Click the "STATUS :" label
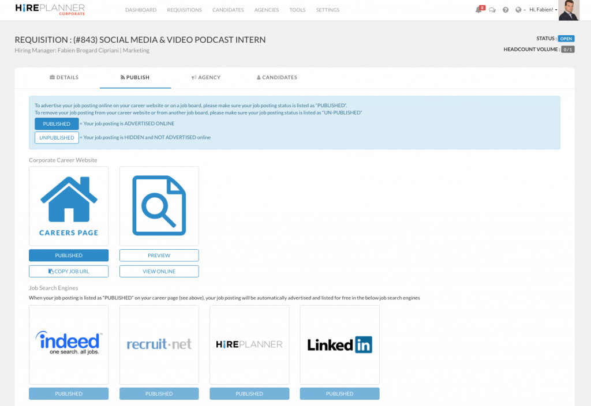The image size is (591, 406). [x=547, y=39]
